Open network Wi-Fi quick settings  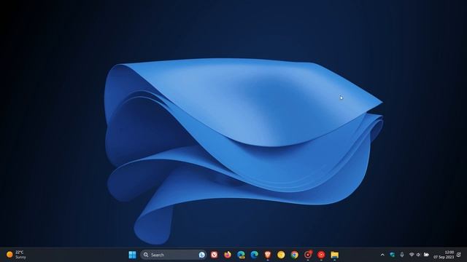click(x=412, y=255)
